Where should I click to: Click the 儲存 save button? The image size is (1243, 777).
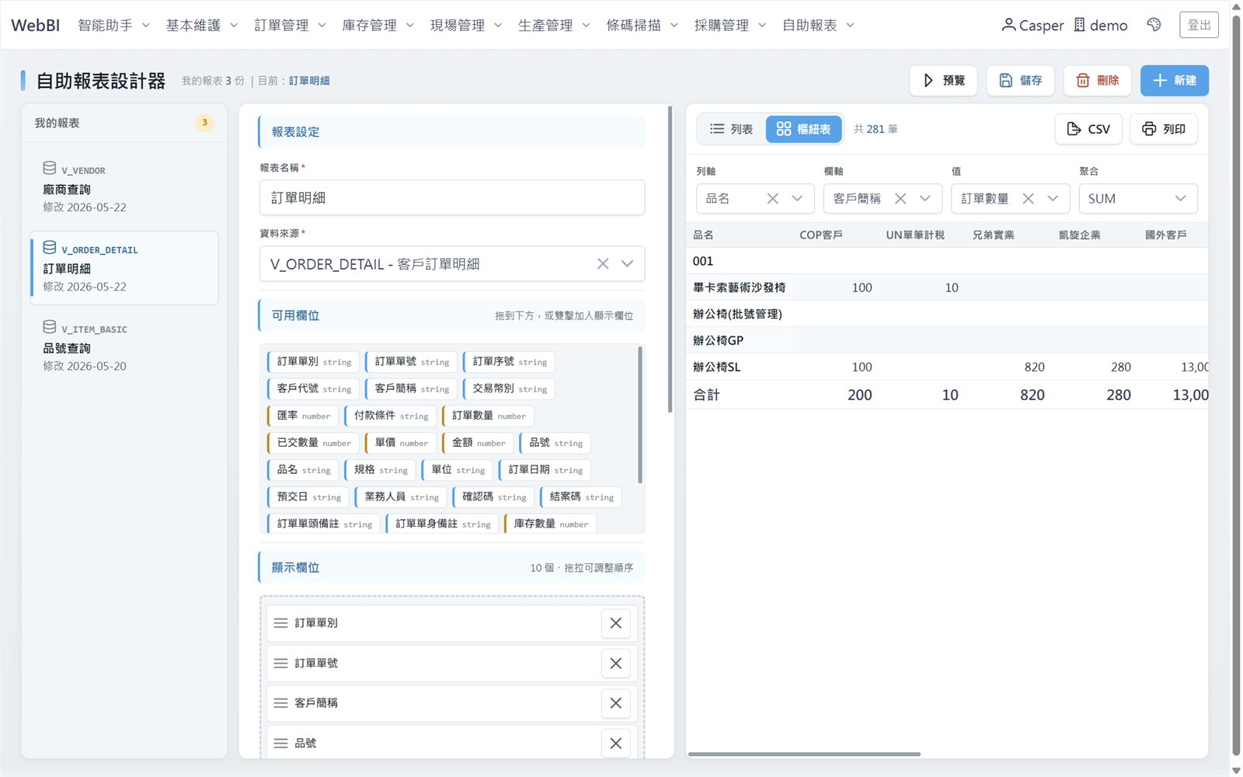(1020, 81)
